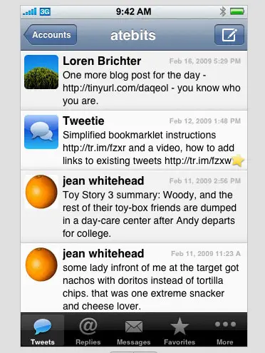Tap the battery indicator in the status bar
Image resolution: width=265 pixels, height=353 pixels.
[x=237, y=11]
